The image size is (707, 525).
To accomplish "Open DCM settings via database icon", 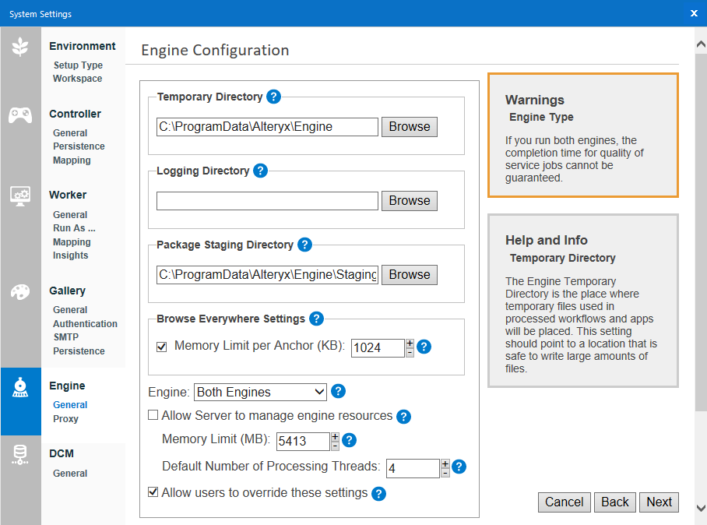I will [x=21, y=456].
